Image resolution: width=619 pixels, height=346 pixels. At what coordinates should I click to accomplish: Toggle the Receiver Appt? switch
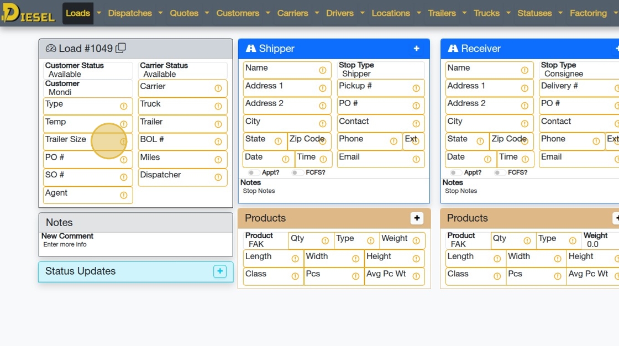click(455, 172)
